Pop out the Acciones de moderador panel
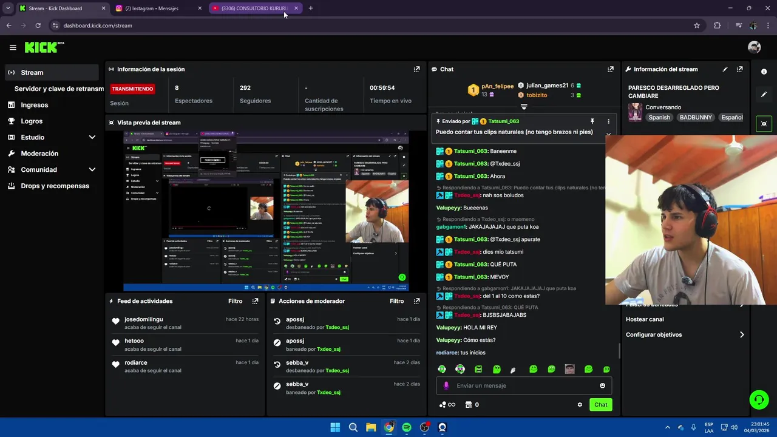Image resolution: width=777 pixels, height=437 pixels. click(x=416, y=301)
